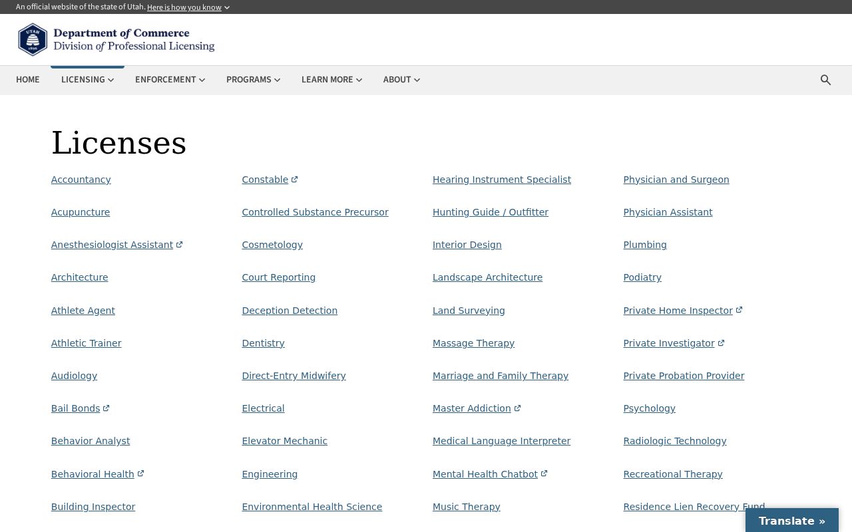Open the Architecture license link
852x532 pixels.
pyautogui.click(x=80, y=277)
